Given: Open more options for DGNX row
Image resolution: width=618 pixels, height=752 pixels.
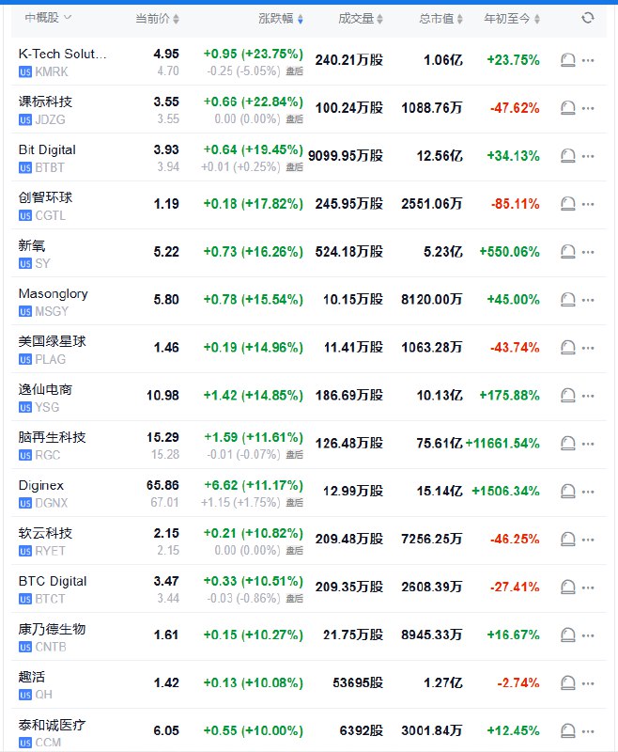Looking at the screenshot, I should click(588, 492).
